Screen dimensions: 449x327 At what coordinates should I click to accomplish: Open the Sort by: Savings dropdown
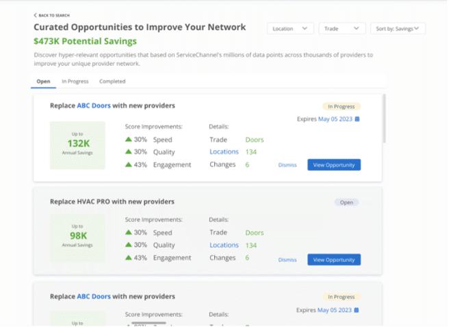coord(398,29)
